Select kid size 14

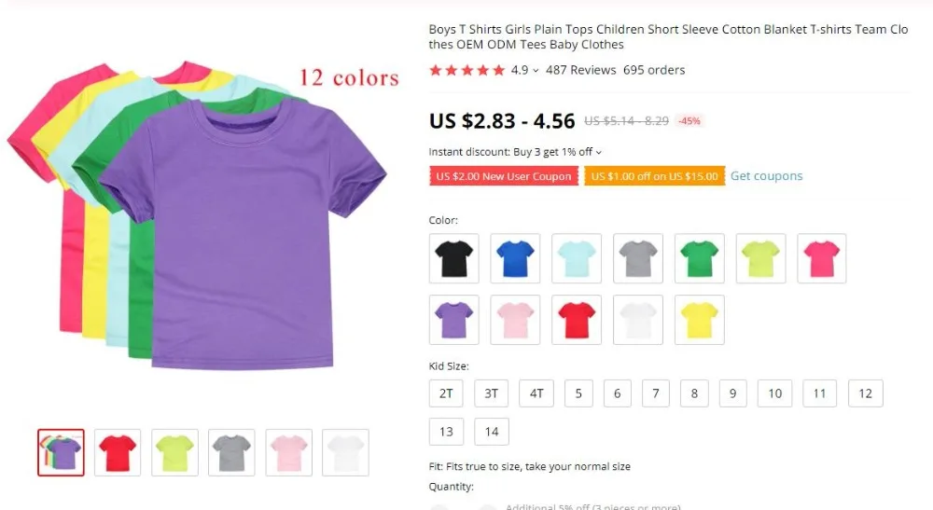pyautogui.click(x=492, y=432)
